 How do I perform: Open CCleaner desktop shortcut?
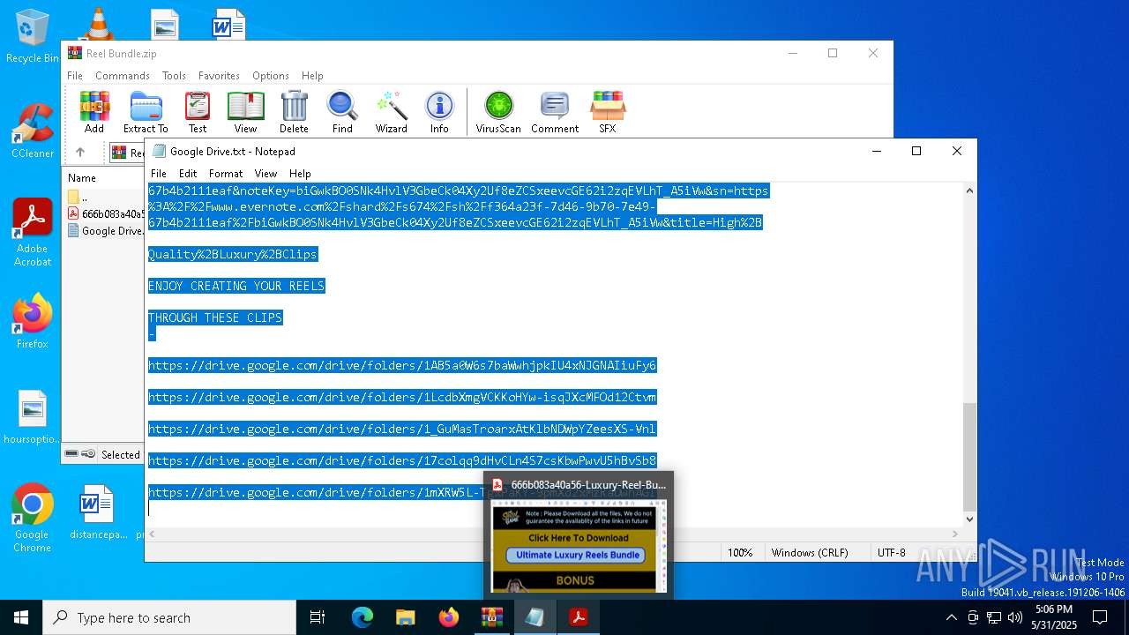click(x=33, y=131)
